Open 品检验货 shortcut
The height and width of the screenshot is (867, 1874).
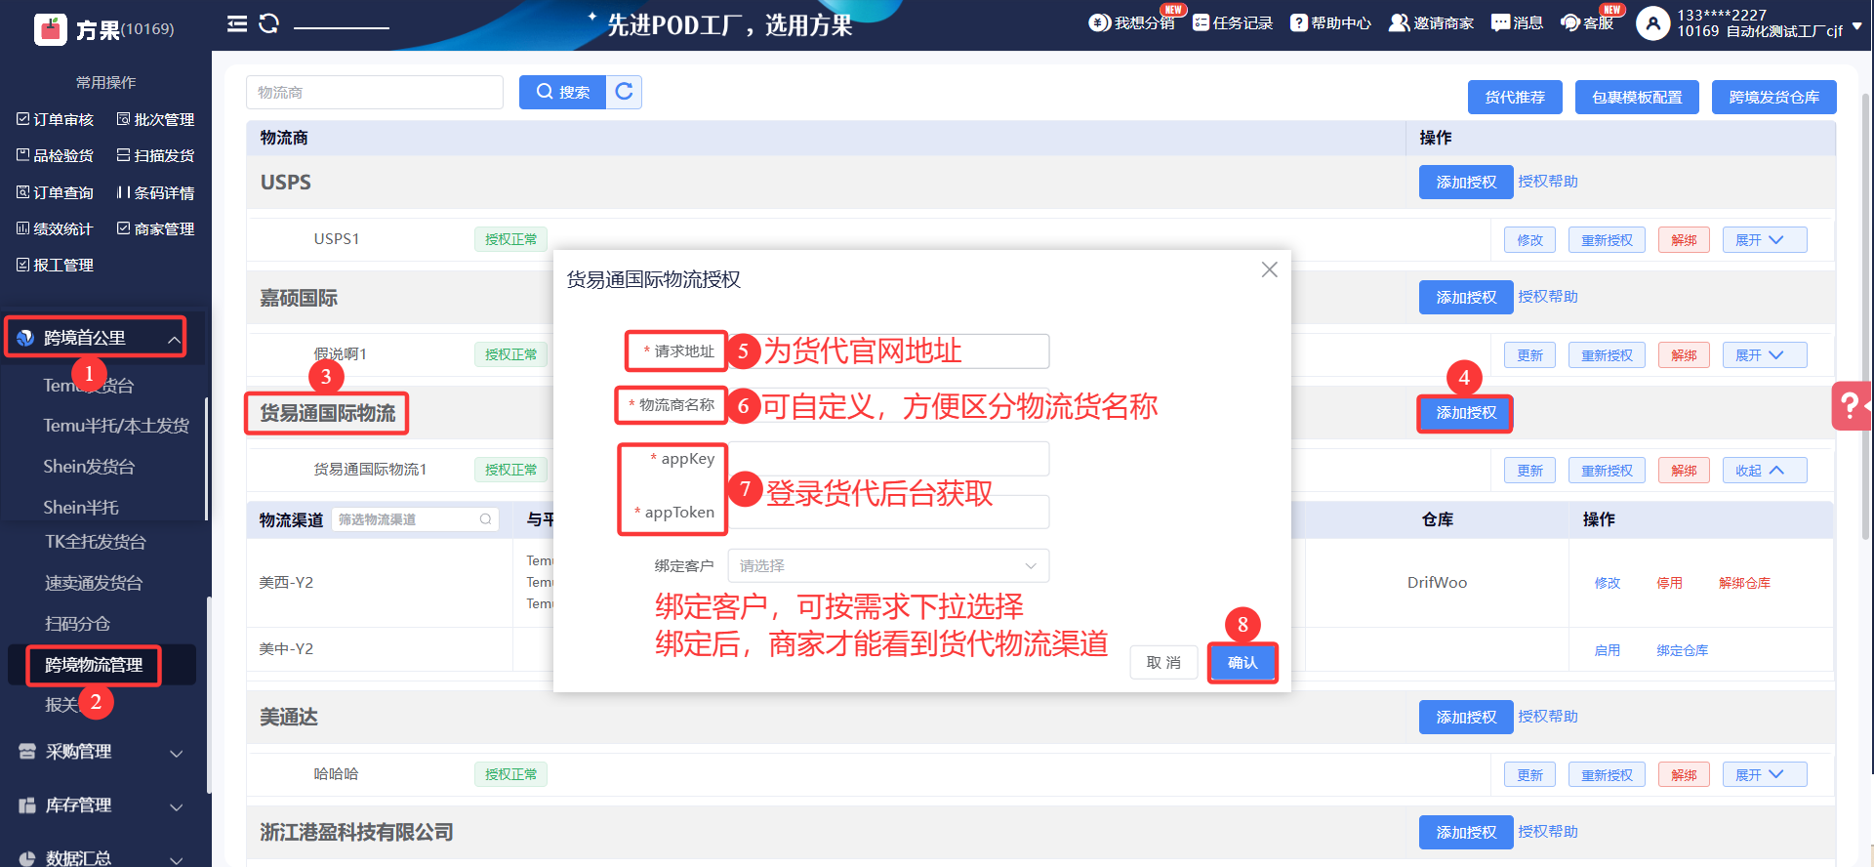(x=56, y=155)
